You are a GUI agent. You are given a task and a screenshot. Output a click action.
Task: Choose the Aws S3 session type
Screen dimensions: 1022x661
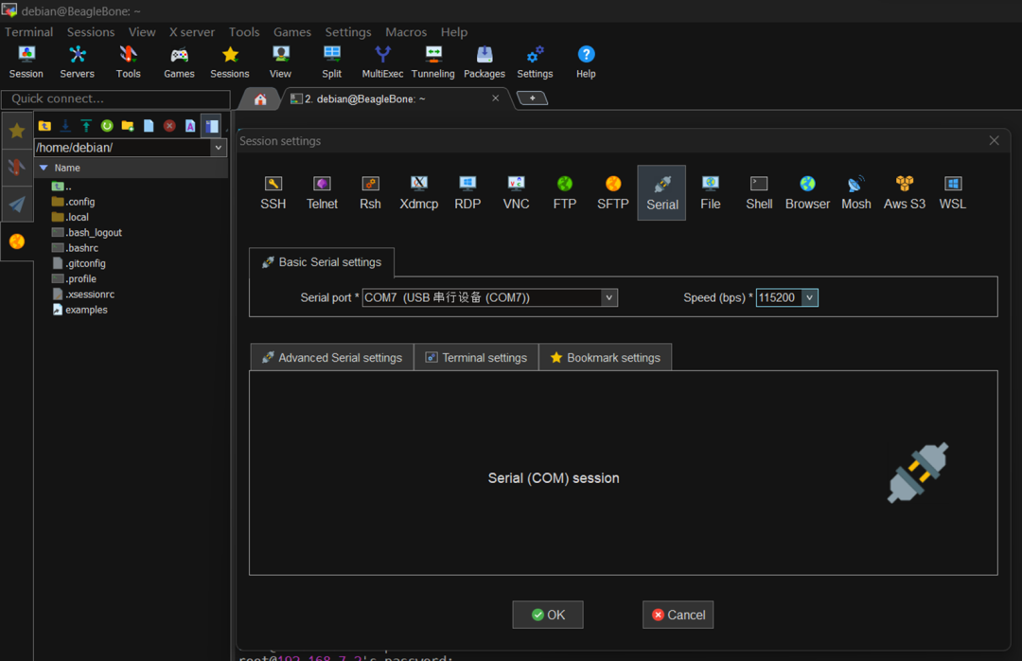[x=904, y=192]
